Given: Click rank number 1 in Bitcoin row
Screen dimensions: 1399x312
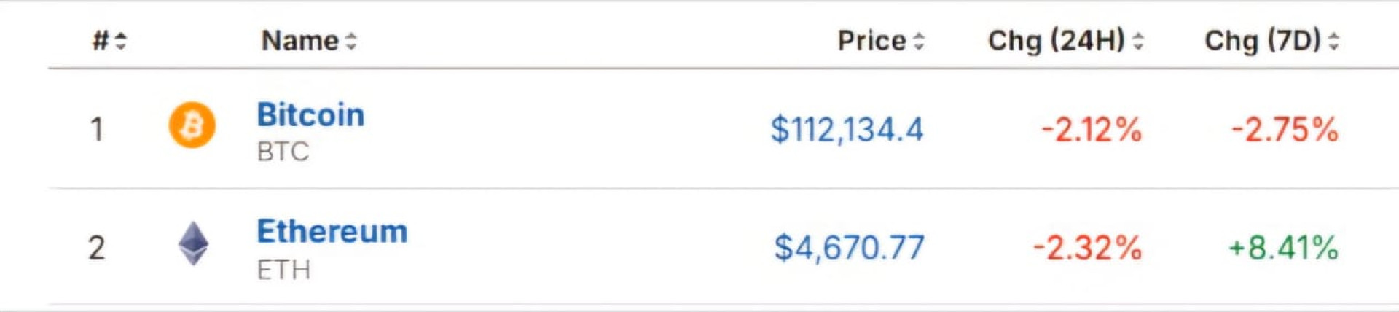Looking at the screenshot, I should (96, 130).
